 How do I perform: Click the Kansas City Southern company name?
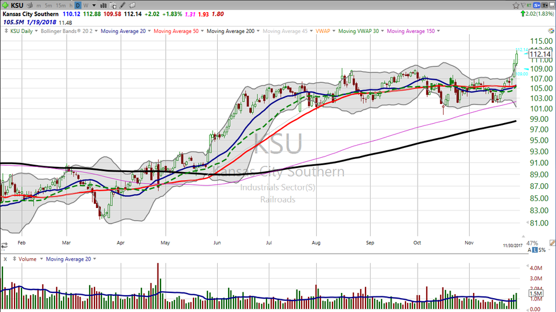[x=31, y=14]
